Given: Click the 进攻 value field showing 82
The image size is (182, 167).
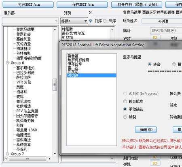Looking at the screenshot, I should tap(155, 37).
